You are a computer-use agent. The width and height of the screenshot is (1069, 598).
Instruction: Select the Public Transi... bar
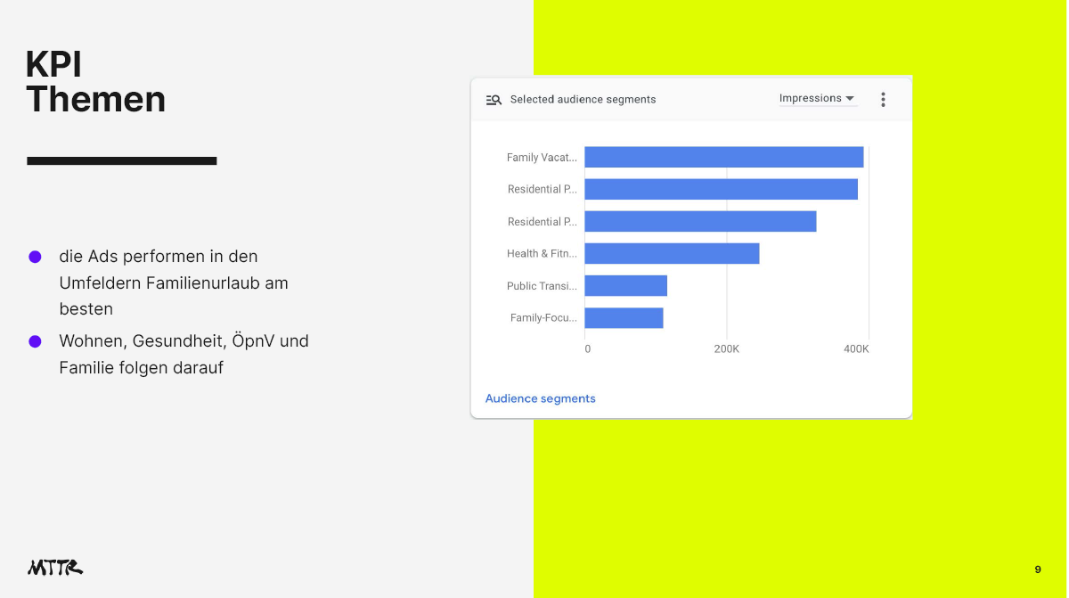tap(625, 286)
